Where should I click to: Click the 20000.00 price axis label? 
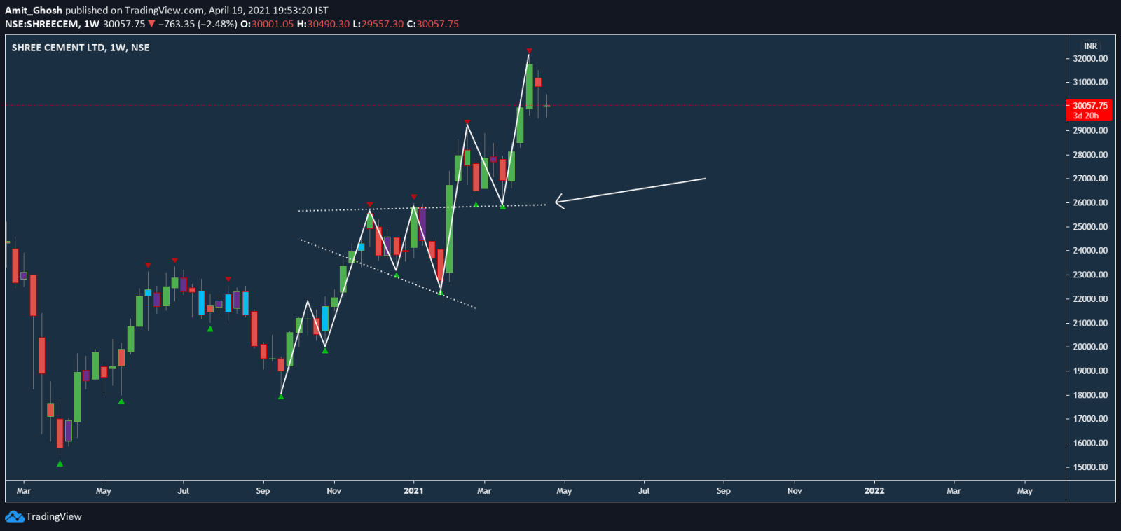[x=1090, y=347]
